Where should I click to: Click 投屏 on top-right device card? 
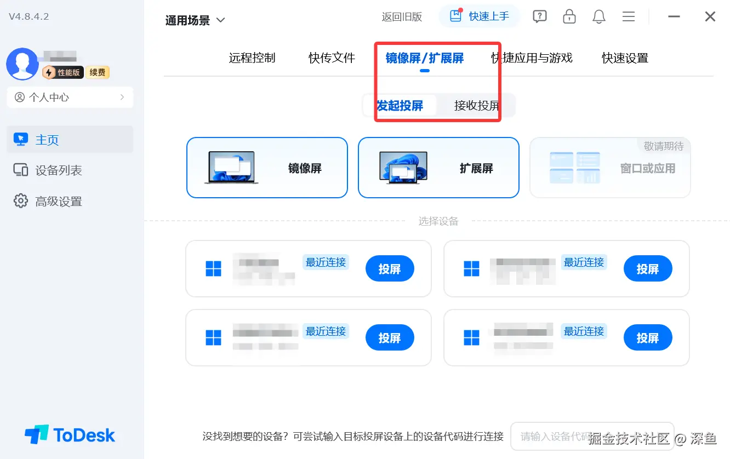tap(648, 269)
